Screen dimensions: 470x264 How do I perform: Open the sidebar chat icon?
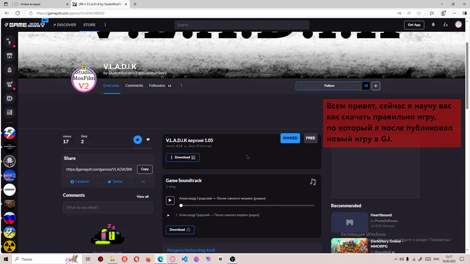pos(9,98)
